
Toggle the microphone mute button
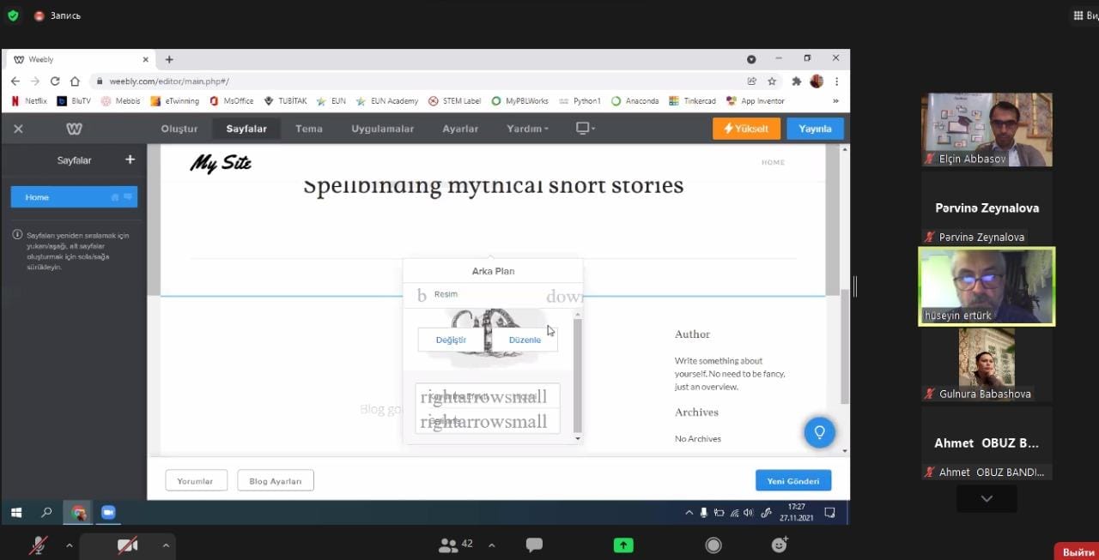(39, 545)
